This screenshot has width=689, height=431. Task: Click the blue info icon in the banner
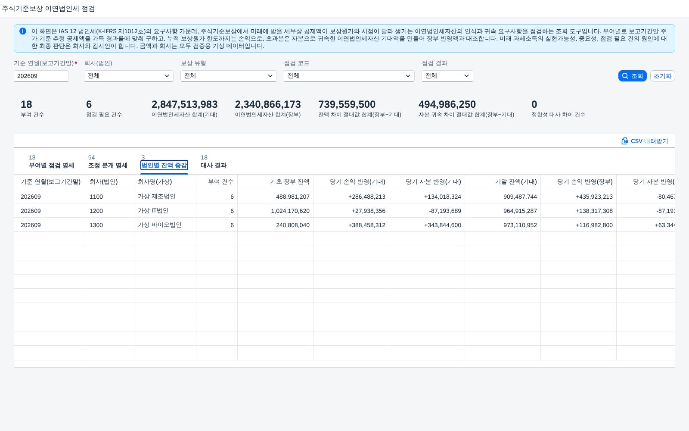[x=23, y=31]
